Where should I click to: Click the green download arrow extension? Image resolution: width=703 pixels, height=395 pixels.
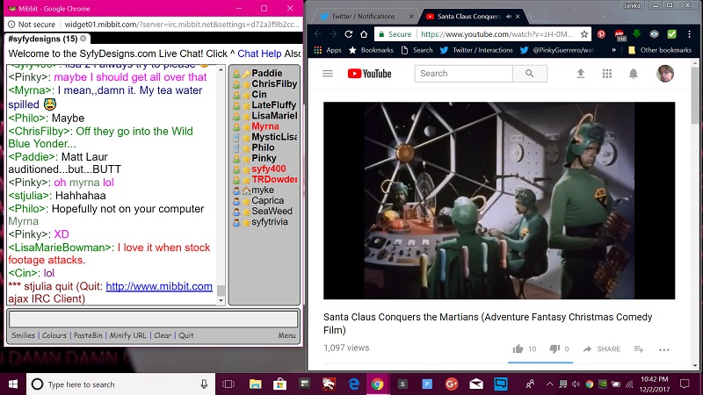coord(636,34)
